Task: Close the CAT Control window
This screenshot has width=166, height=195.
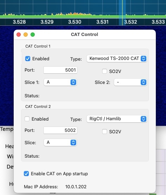Action: (x=19, y=35)
